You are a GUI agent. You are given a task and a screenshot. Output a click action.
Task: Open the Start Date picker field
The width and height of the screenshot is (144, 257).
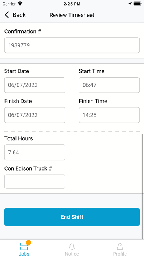[35, 85]
